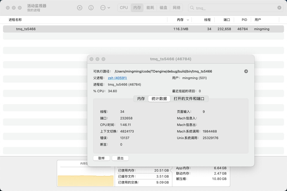Open parent process zsh (40591) link
The image size is (287, 191).
(117, 78)
